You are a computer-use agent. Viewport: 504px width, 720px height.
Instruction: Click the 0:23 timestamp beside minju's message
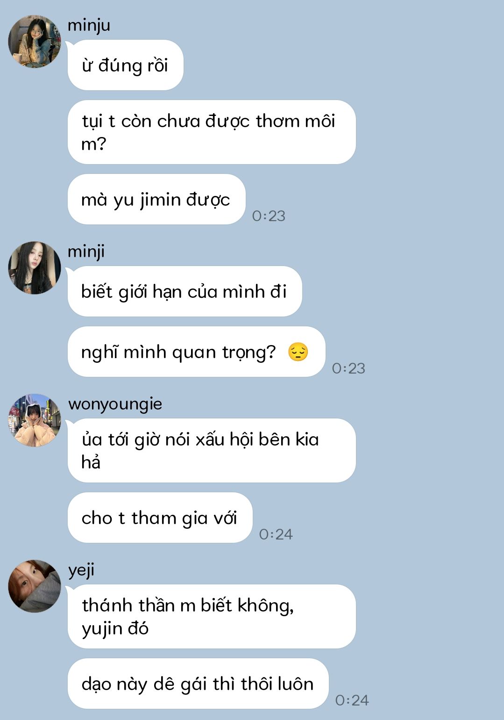click(x=269, y=216)
